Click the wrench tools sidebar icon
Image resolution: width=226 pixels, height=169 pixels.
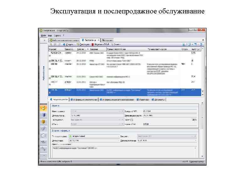pos(43,149)
